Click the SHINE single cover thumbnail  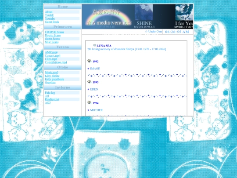click(144, 12)
